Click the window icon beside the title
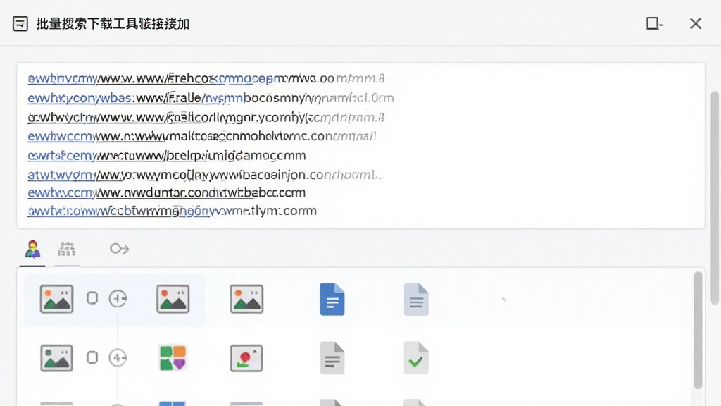The width and height of the screenshot is (721, 406). pyautogui.click(x=20, y=23)
